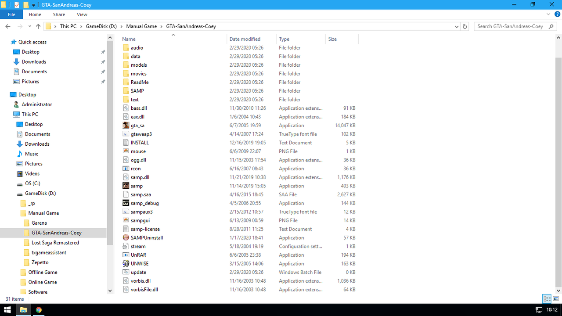
Task: Click the Search GTA-SanAndreas-Coey box
Action: [x=516, y=26]
